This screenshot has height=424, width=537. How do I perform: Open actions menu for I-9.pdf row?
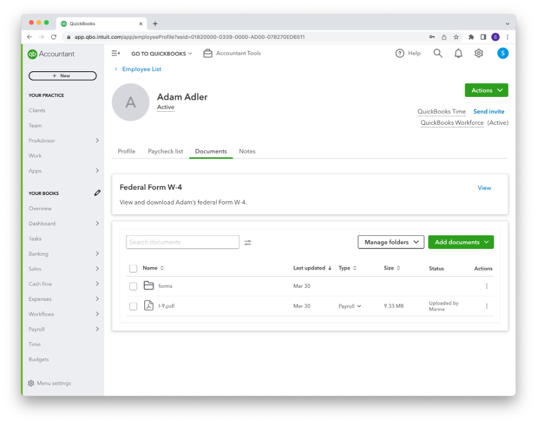coord(486,306)
